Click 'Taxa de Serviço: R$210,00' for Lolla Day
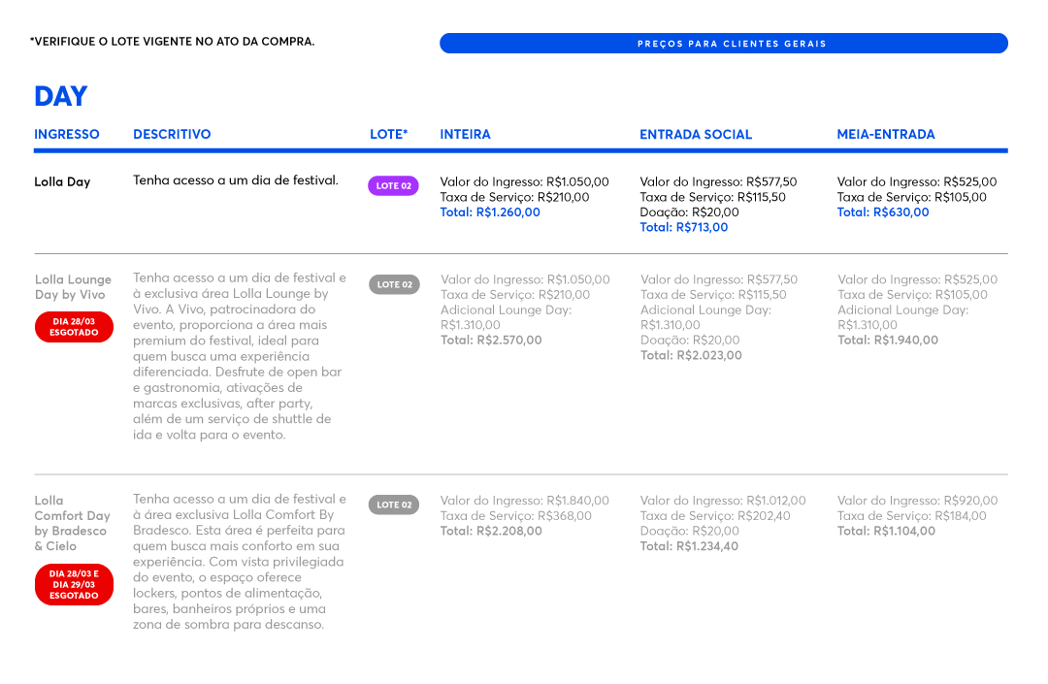1048x684 pixels. (514, 197)
